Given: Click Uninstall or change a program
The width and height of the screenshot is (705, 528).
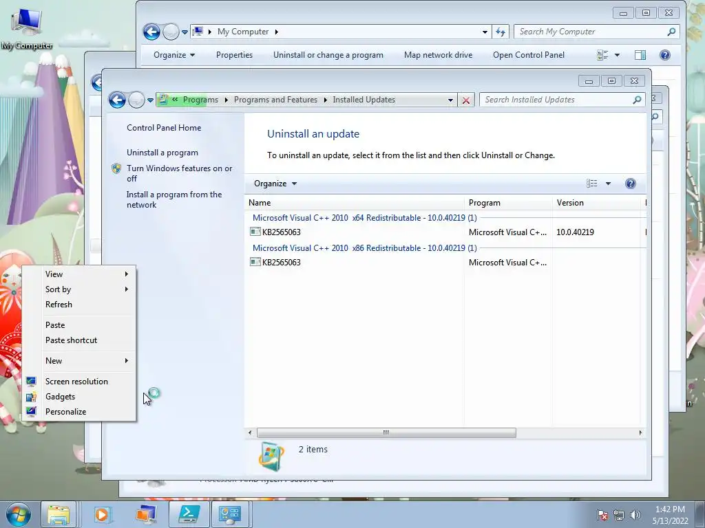Looking at the screenshot, I should tap(328, 55).
